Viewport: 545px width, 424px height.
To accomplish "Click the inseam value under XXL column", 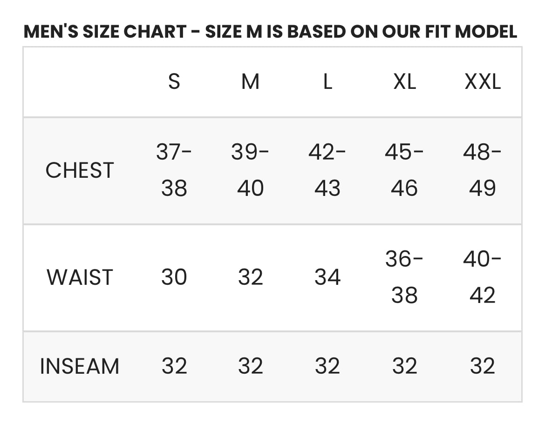I will click(483, 366).
